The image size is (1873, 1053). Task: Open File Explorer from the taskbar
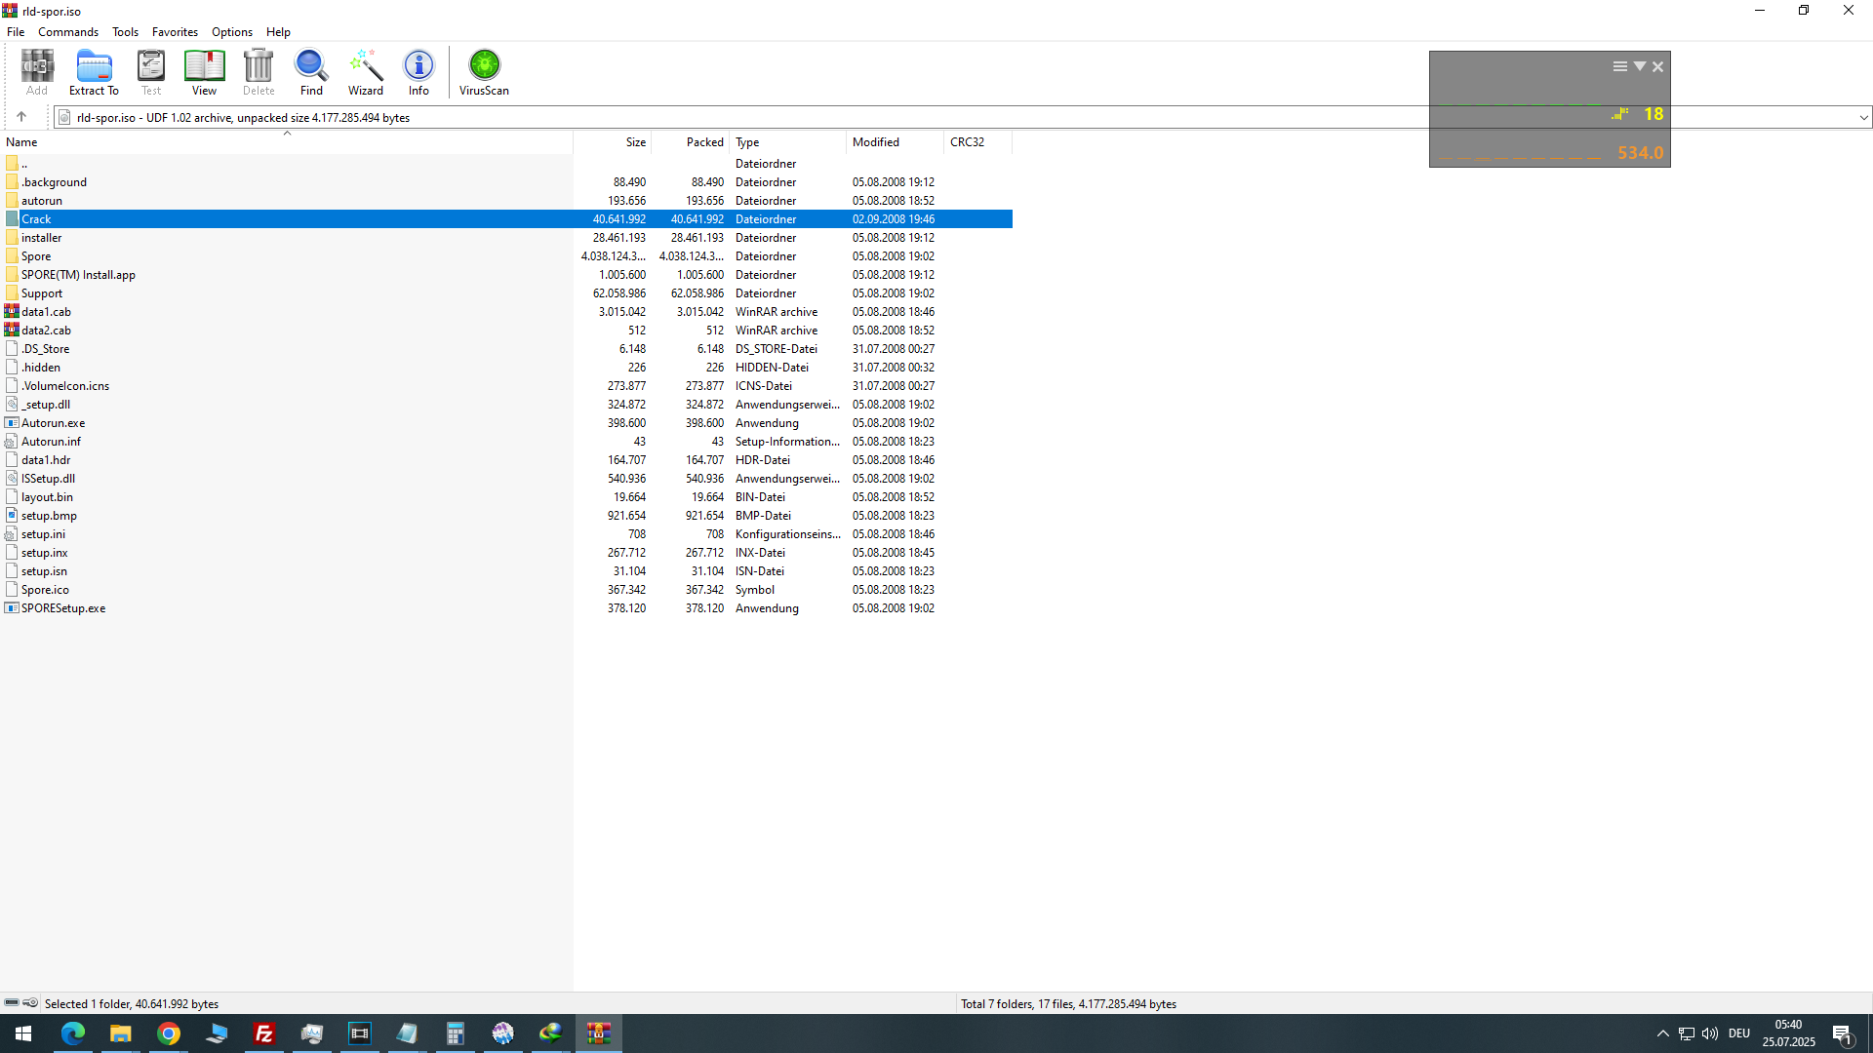coord(120,1033)
